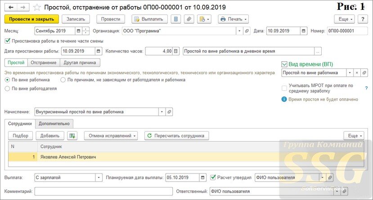Open the Печать dropdown menu

pyautogui.click(x=234, y=19)
